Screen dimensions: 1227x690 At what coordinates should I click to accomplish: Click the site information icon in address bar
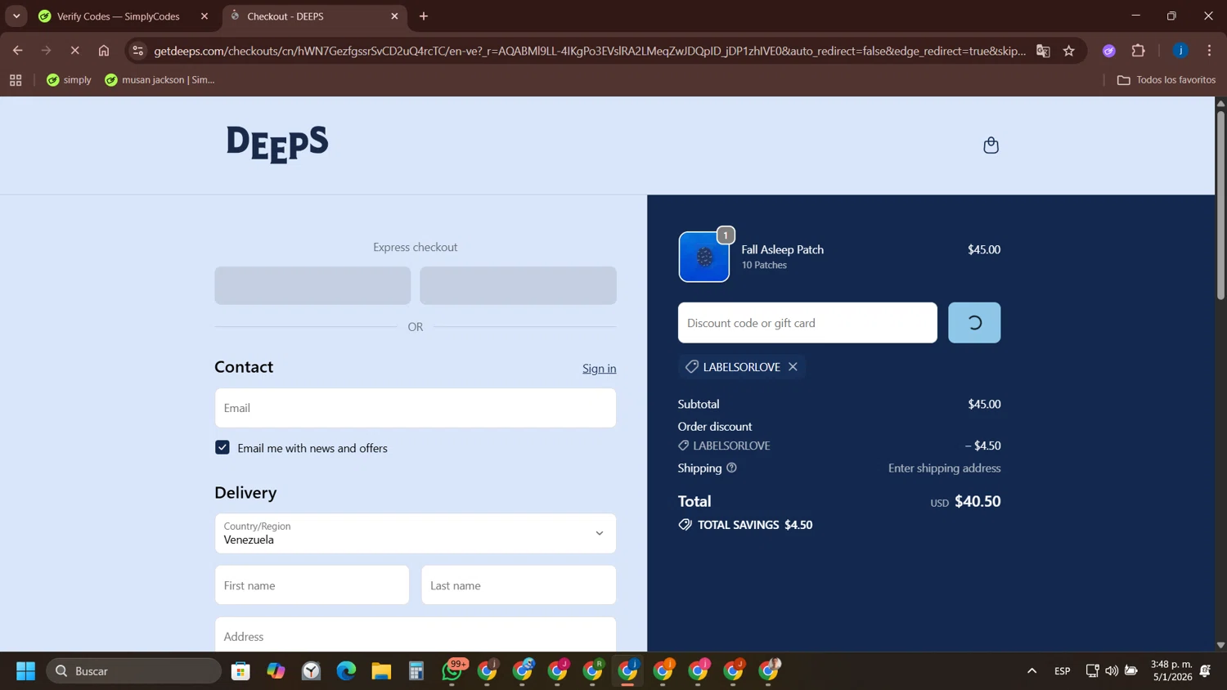pyautogui.click(x=138, y=51)
